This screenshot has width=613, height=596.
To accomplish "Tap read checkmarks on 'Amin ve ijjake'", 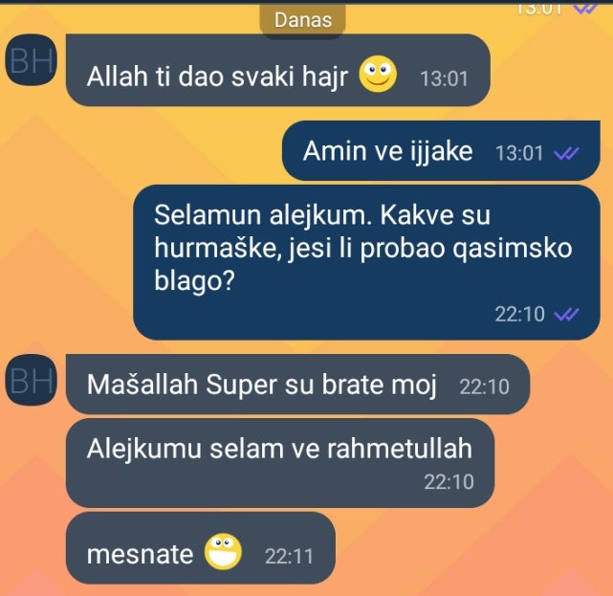I will 566,153.
